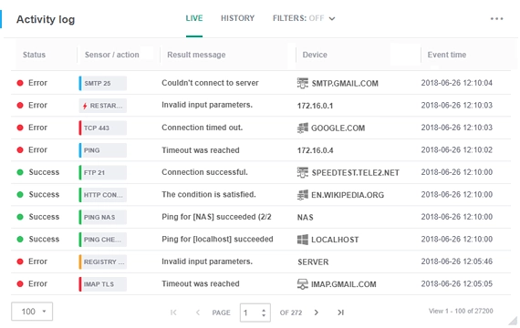Open the IMAP TLS sensor tag
The image size is (520, 328).
point(103,284)
